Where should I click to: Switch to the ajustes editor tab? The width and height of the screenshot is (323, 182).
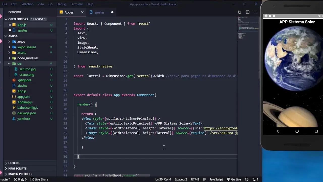coord(99,12)
